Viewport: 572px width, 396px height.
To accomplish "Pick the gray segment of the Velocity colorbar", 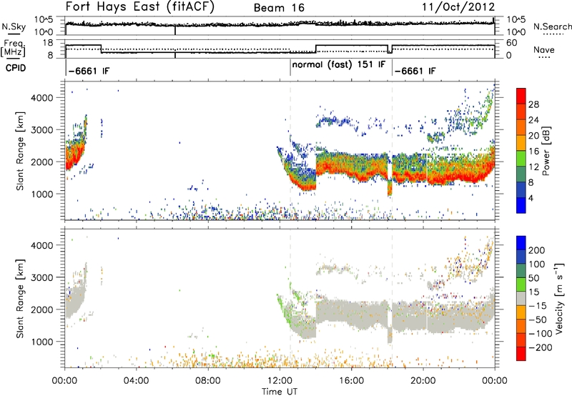I will [x=521, y=299].
